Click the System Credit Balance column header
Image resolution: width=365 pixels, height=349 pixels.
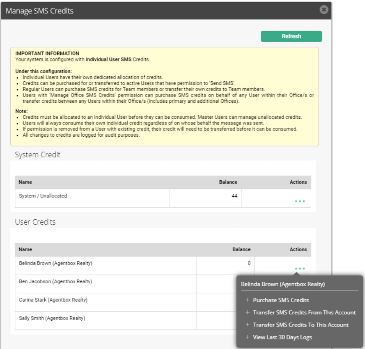click(x=228, y=182)
